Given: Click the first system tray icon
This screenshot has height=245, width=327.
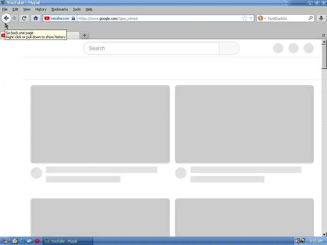Looking at the screenshot, I should (297, 241).
